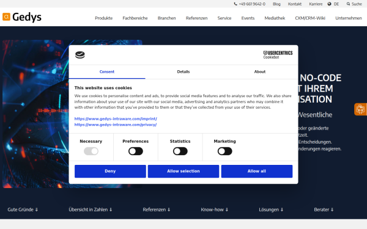Open the Referenzen nav menu
Viewport: 367px width, 229px height.
tap(196, 18)
